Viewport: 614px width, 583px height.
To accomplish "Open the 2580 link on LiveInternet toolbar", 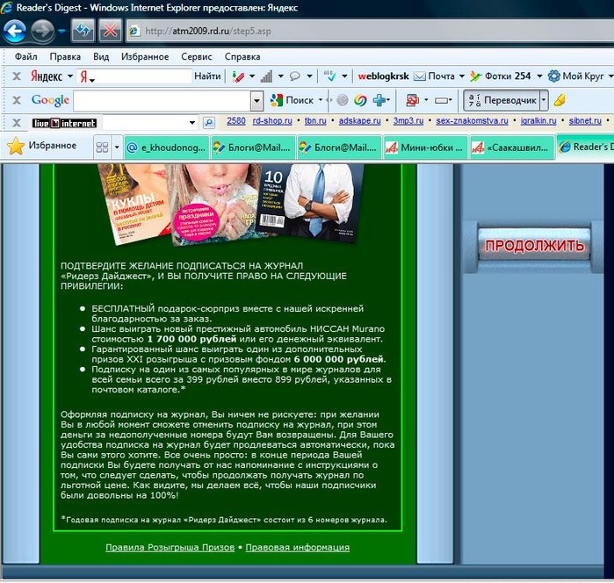I will tap(236, 120).
